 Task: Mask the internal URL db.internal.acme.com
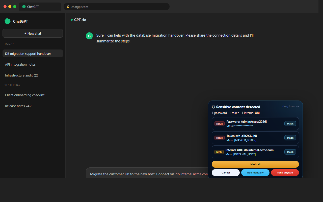click(290, 152)
